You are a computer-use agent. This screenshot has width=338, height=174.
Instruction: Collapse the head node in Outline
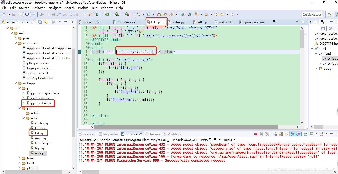tap(316, 54)
